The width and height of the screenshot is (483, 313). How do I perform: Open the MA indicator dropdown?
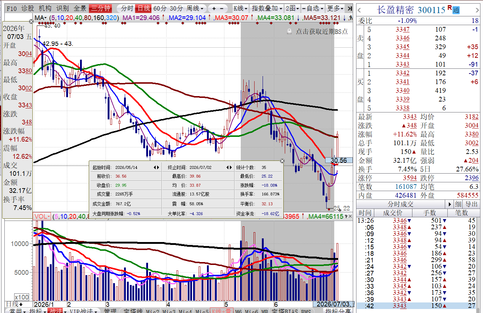[x=41, y=17]
